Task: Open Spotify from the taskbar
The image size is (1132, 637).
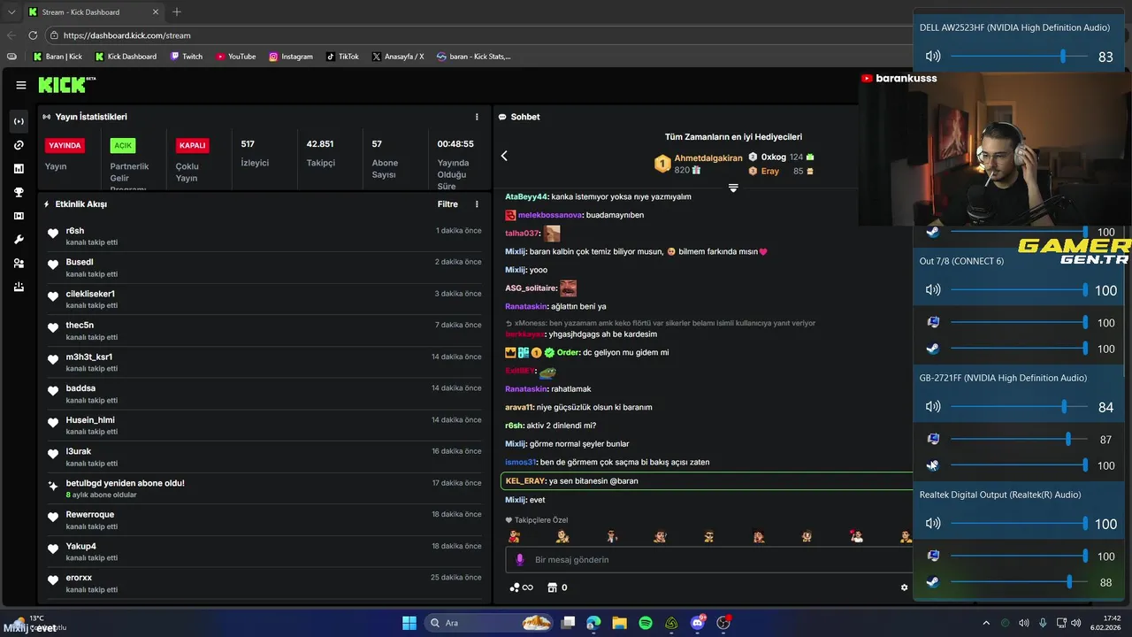Action: click(x=646, y=623)
